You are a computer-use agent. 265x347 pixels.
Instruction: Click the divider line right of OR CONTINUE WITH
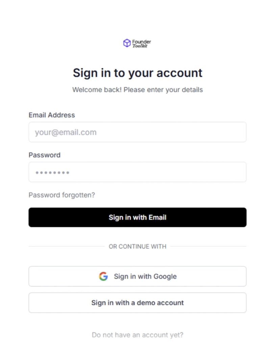pyautogui.click(x=208, y=247)
